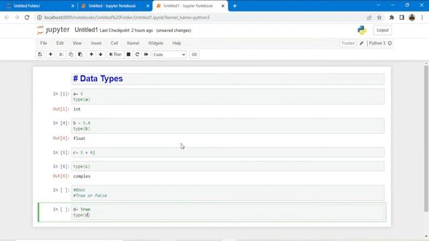
Task: Open the View menu
Action: [x=77, y=43]
